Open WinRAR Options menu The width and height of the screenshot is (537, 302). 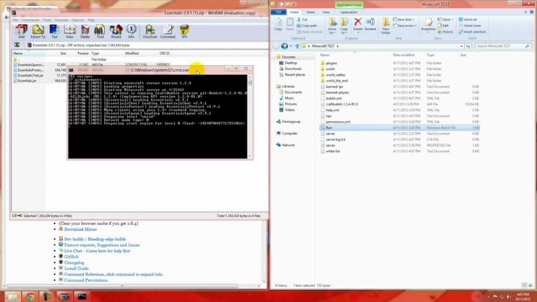pos(78,20)
